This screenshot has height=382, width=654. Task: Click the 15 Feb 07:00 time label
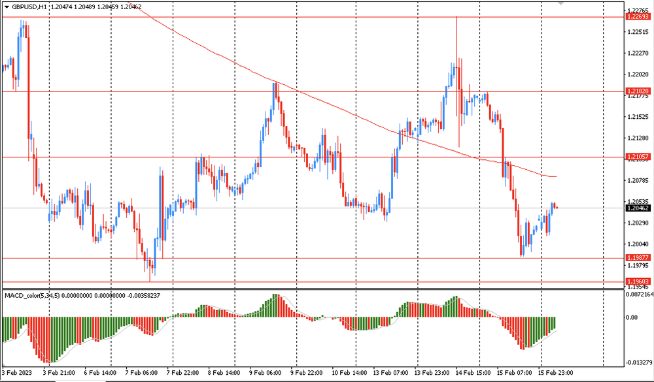tap(515, 372)
